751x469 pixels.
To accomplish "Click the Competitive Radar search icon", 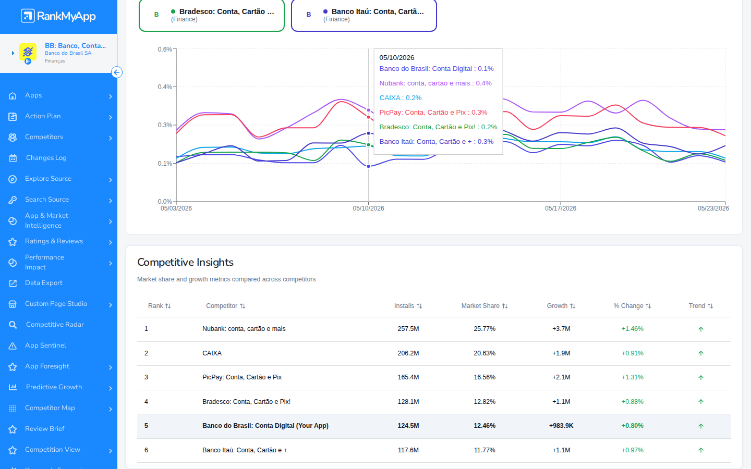I will 13,325.
